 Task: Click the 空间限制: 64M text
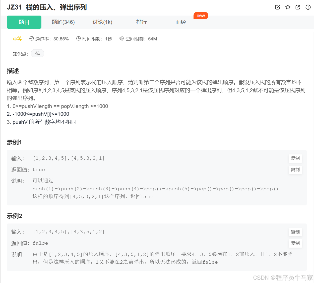point(141,39)
